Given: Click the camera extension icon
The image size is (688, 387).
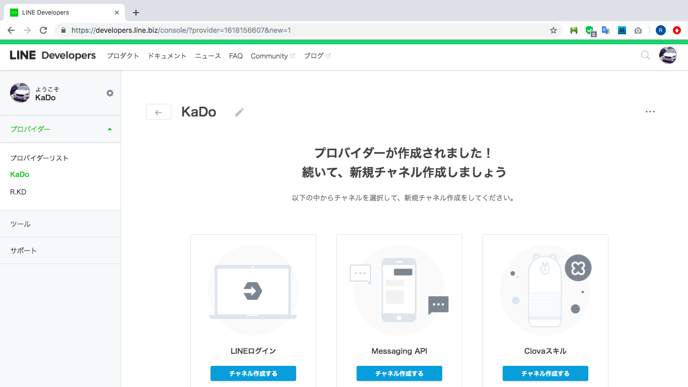Looking at the screenshot, I should pos(638,30).
